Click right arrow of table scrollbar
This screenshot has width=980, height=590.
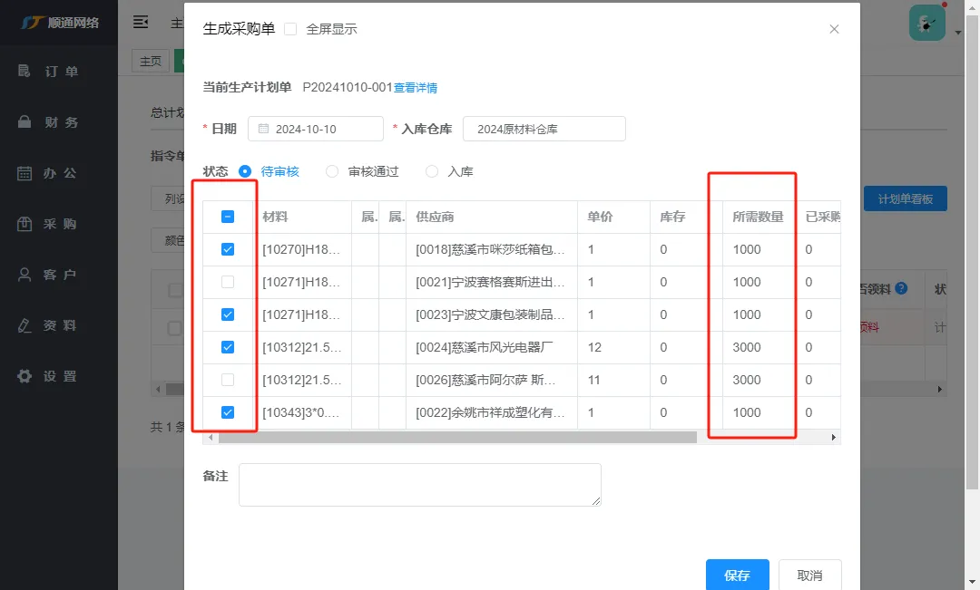click(834, 437)
